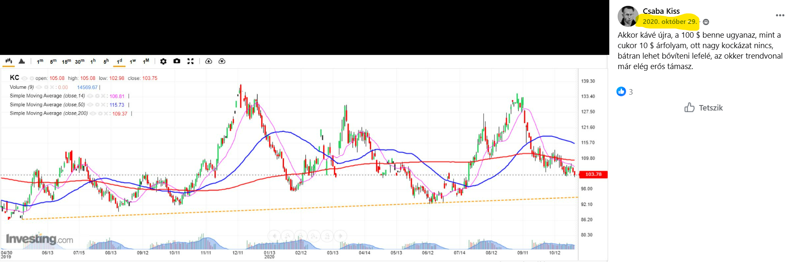The height and width of the screenshot is (262, 798).
Task: Click the cloud upload chart layout icon
Action: [222, 61]
